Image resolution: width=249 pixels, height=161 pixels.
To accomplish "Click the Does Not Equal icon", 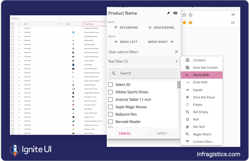I will (187, 97).
